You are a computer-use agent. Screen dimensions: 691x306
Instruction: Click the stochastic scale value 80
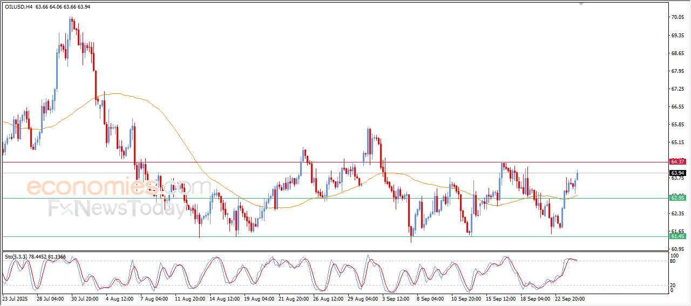point(673,261)
